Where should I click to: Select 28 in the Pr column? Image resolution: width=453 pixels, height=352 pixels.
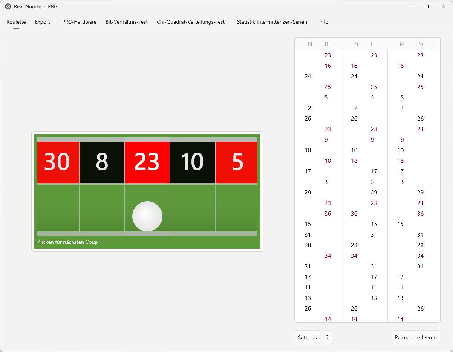tap(354, 245)
